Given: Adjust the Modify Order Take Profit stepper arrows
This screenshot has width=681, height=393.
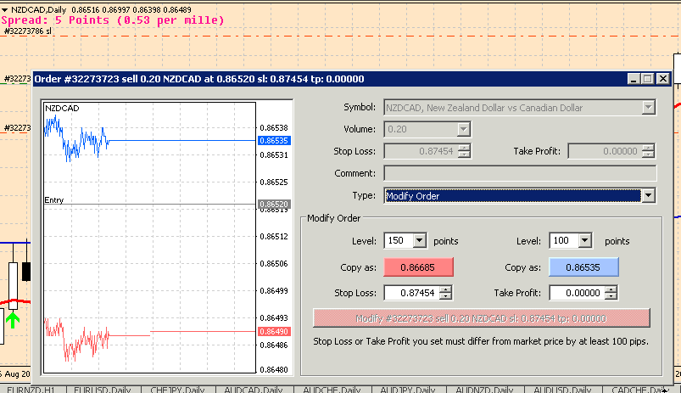Looking at the screenshot, I should 611,293.
